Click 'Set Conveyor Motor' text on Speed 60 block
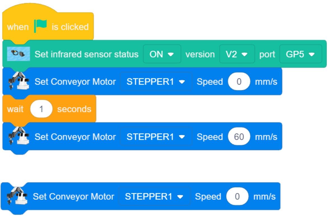 [75, 137]
